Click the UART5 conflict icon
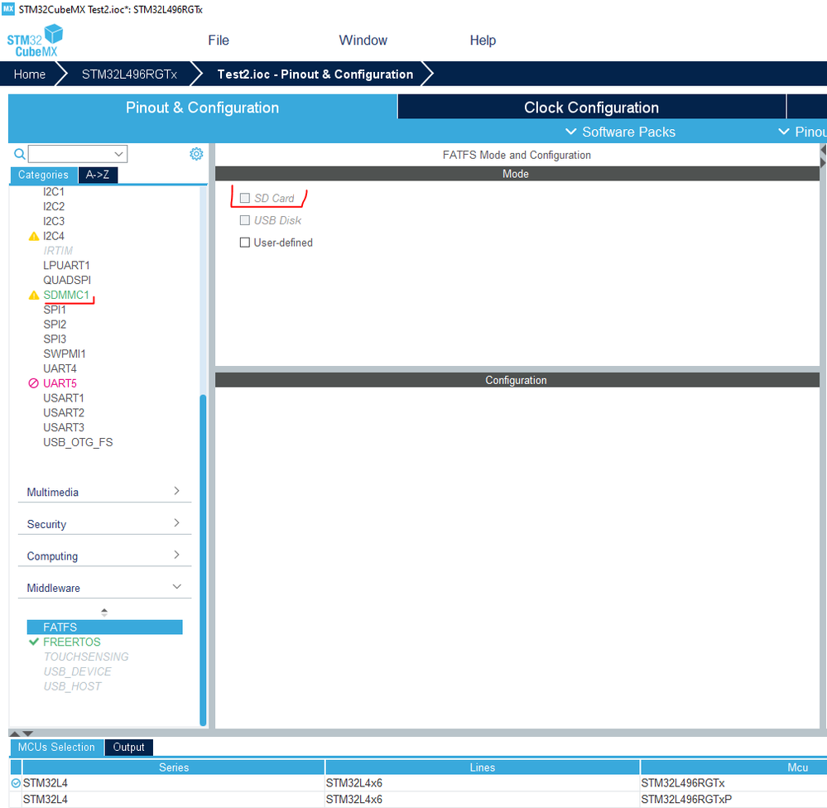827x808 pixels. point(33,383)
